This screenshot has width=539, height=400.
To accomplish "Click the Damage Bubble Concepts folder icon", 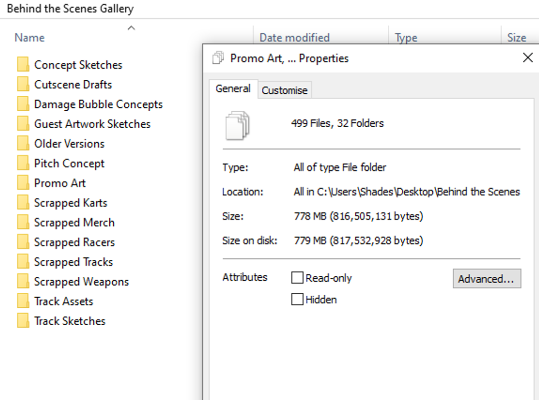I will tap(23, 104).
